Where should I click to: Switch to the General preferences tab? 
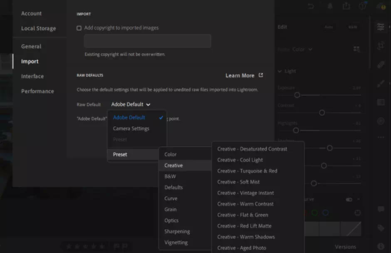coord(31,47)
